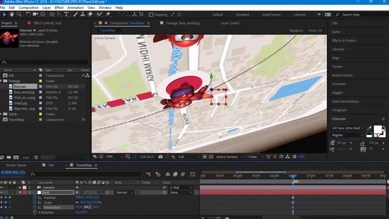
Task: Toggle Transparency Grid in viewer
Action: [211, 157]
